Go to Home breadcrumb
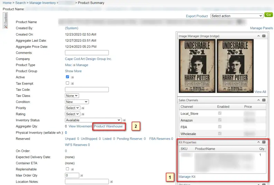 coord(7,3)
